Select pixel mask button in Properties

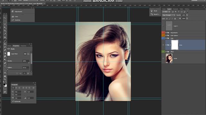point(25,54)
